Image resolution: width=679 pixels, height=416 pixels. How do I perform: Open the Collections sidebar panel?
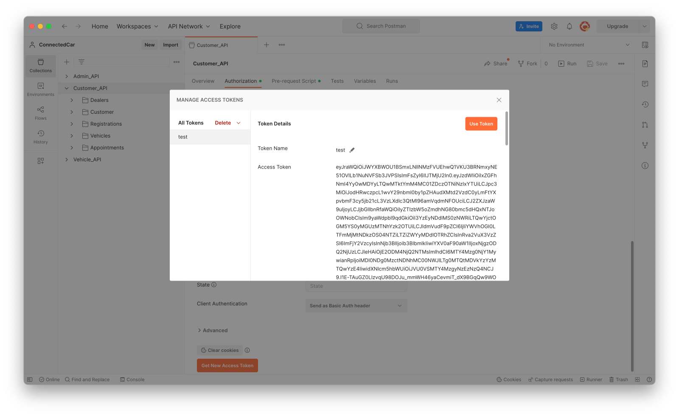41,66
